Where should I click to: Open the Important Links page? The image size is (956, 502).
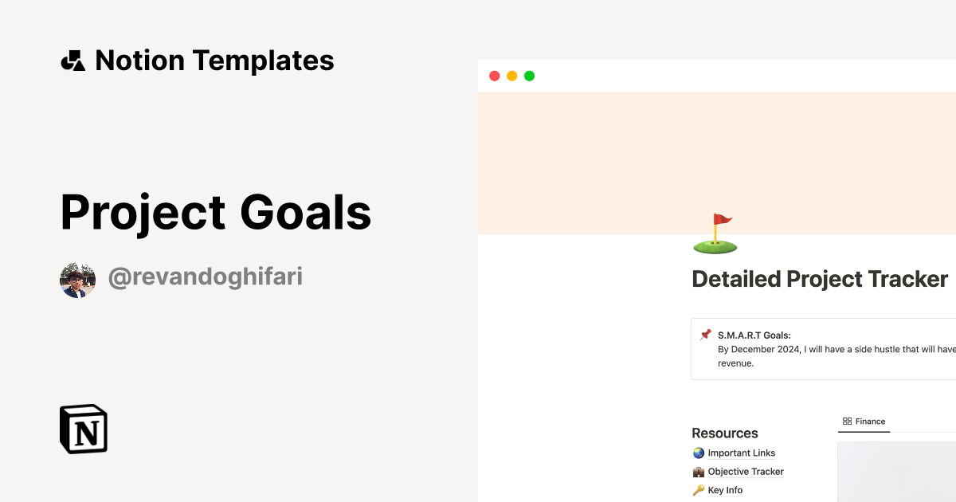[742, 453]
